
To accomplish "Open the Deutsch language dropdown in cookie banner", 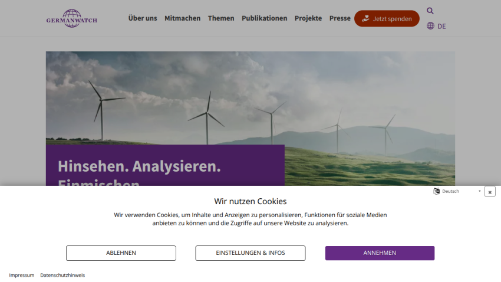I will click(461, 191).
